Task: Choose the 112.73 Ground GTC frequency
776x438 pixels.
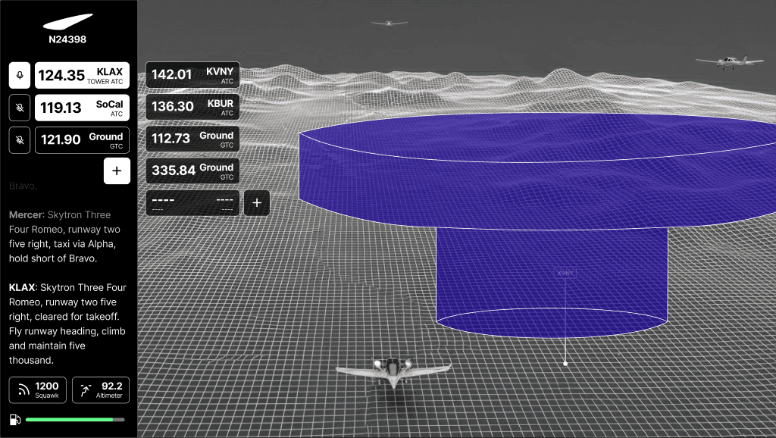Action: tap(192, 139)
